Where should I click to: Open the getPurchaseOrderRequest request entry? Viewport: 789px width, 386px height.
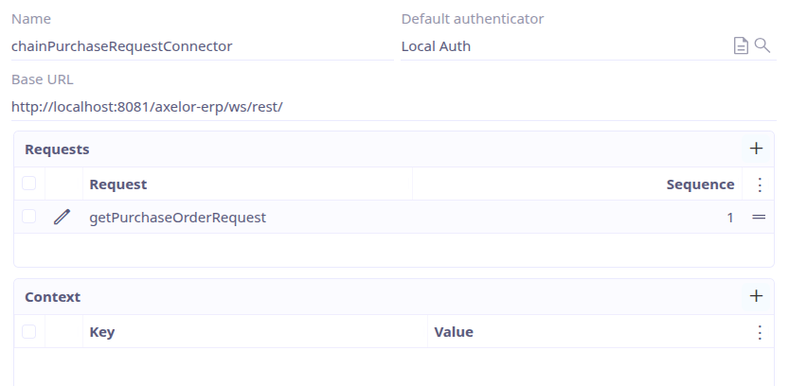[x=177, y=218]
